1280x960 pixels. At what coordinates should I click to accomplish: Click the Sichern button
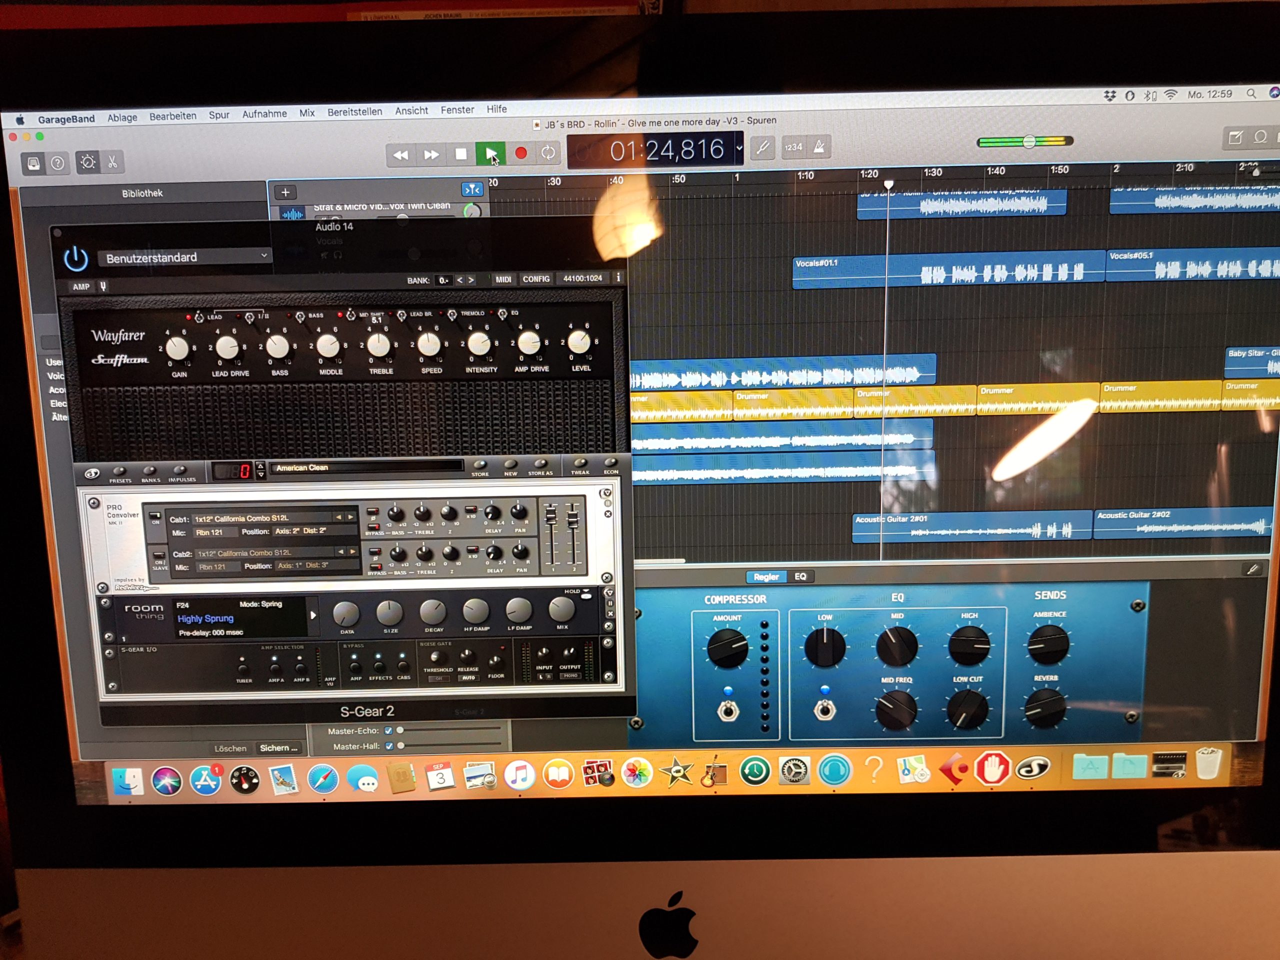[x=278, y=748]
